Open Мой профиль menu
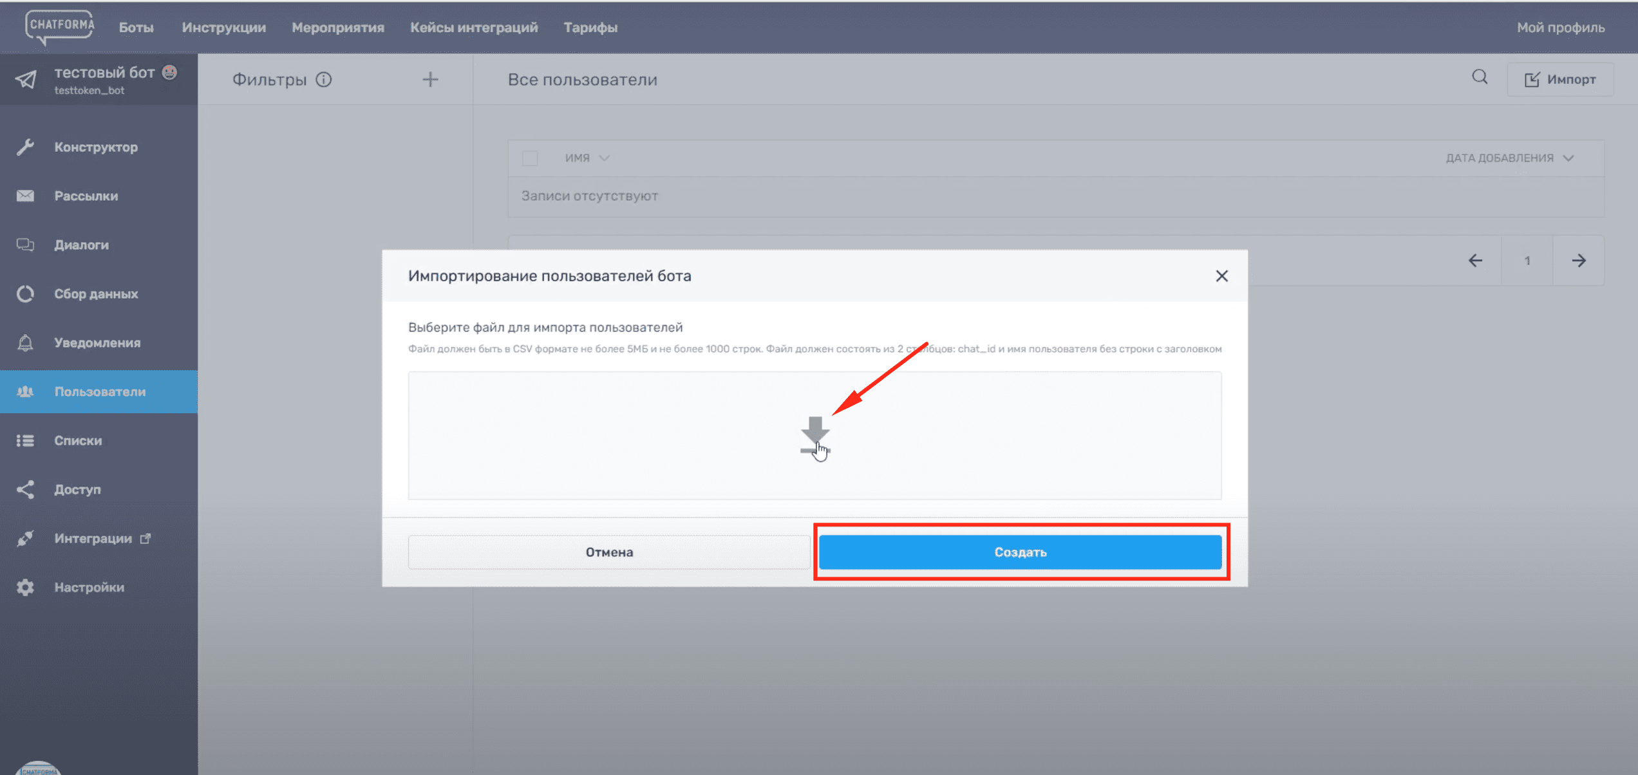 [x=1560, y=28]
